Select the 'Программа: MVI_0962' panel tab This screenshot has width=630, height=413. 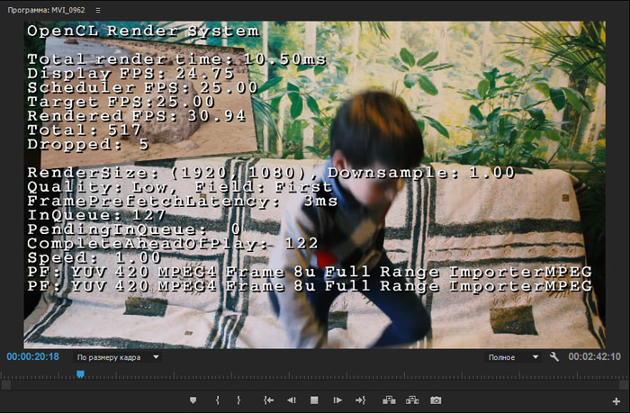tap(46, 10)
